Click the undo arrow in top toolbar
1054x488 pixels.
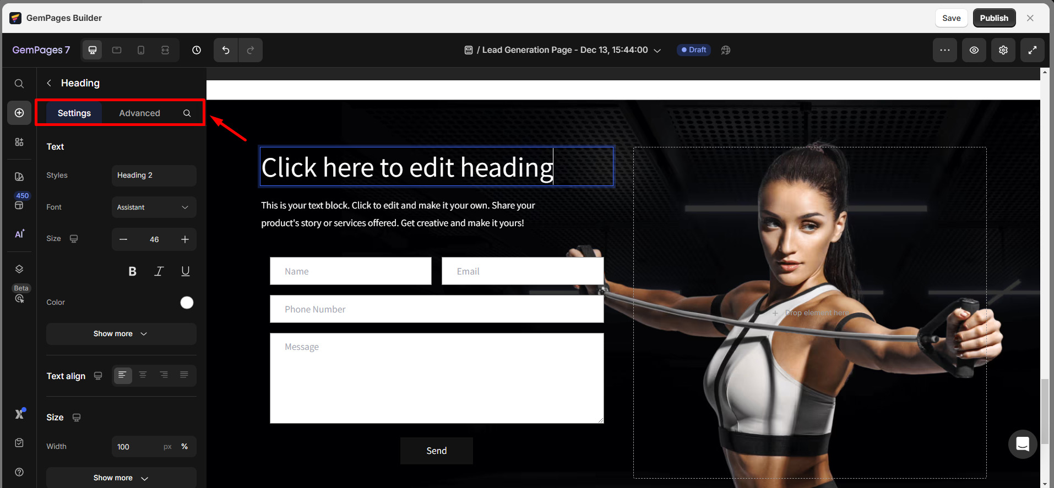click(226, 50)
